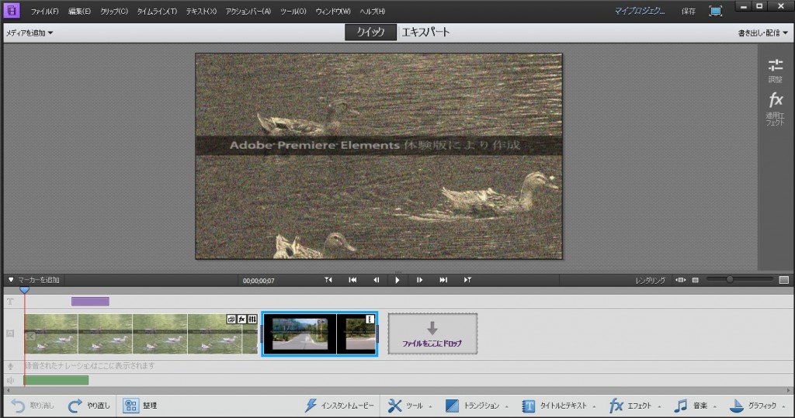Click the narration microphone track icon
This screenshot has height=418, width=795.
(x=10, y=366)
